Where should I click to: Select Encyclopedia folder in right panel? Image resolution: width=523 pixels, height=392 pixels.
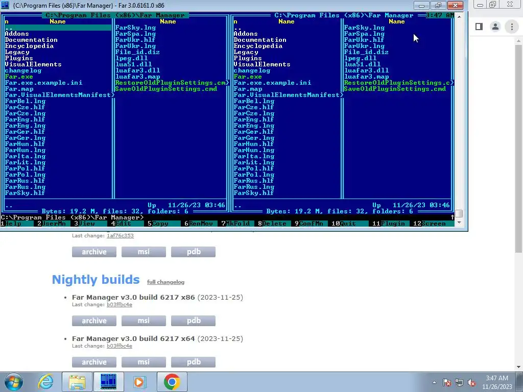258,46
